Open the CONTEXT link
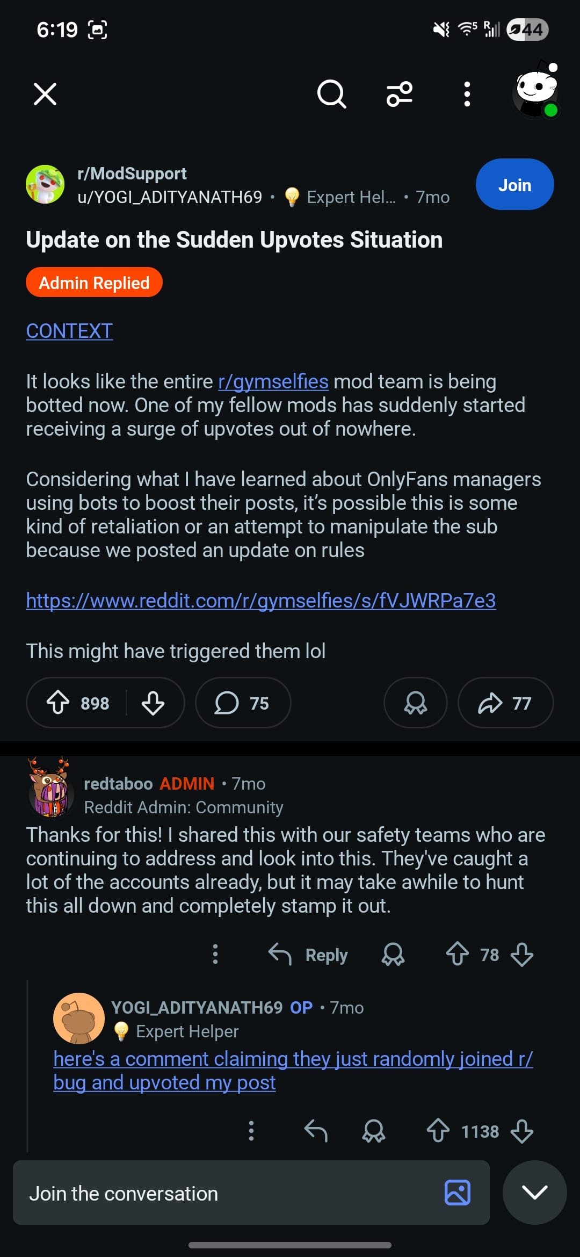Screen dimensions: 580x1257 pyautogui.click(x=69, y=331)
